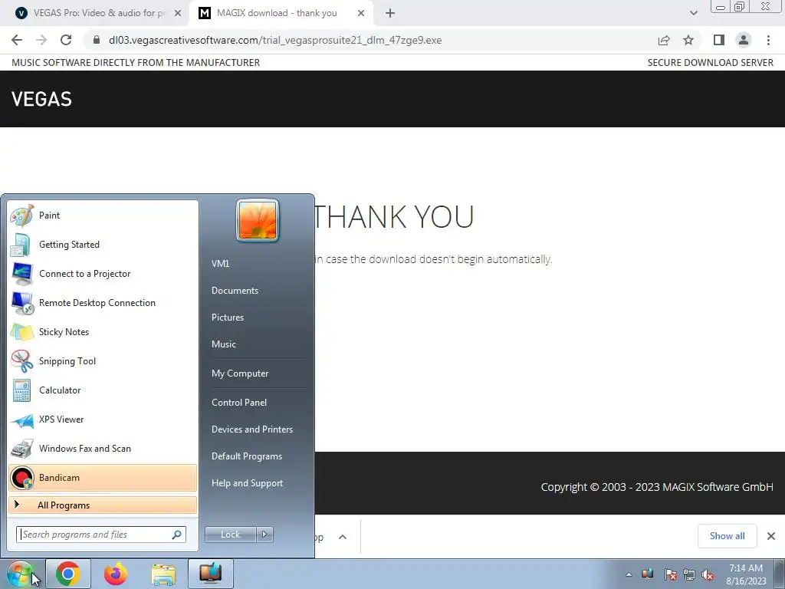
Task: Launch XPS Viewer
Action: pos(103,420)
